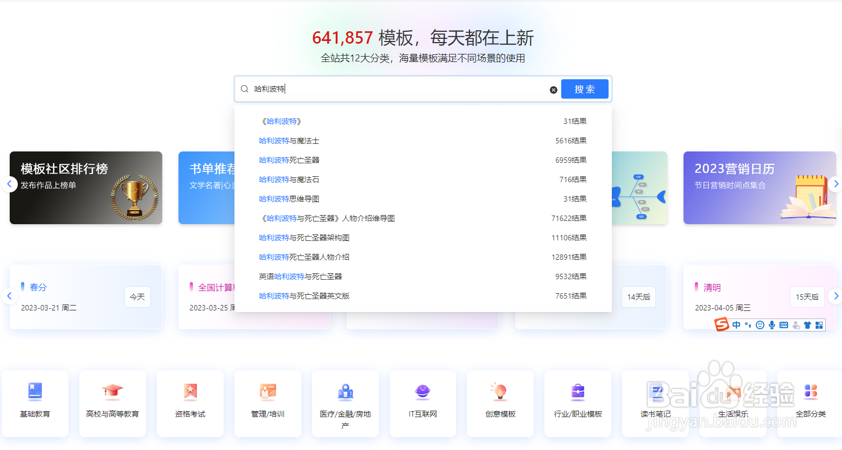
Task: Open the 创意模板 lightbulb icon
Action: pos(500,391)
